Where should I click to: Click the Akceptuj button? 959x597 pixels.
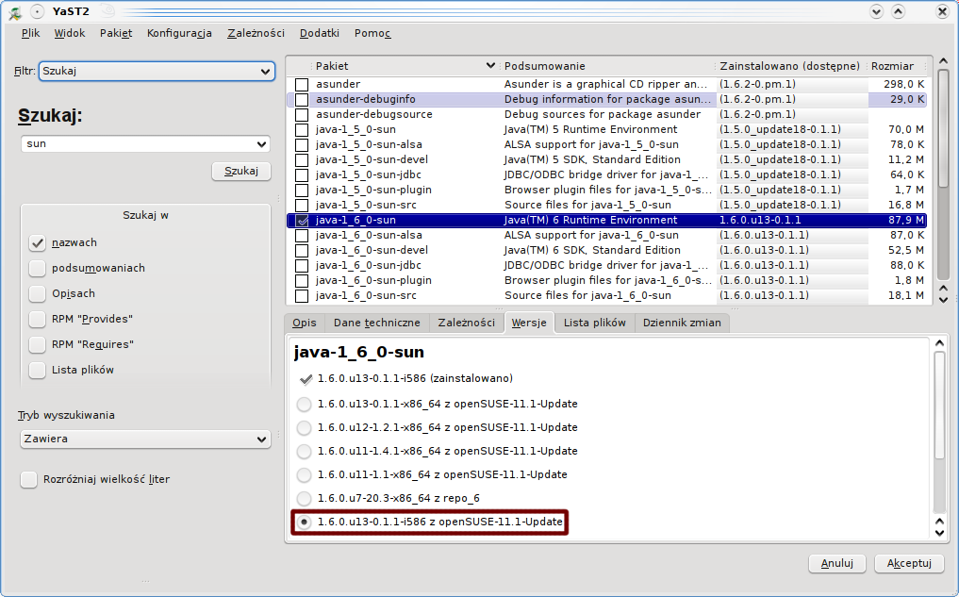click(x=909, y=563)
